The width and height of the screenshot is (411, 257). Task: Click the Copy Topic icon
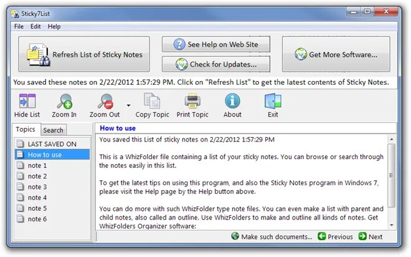click(x=152, y=101)
